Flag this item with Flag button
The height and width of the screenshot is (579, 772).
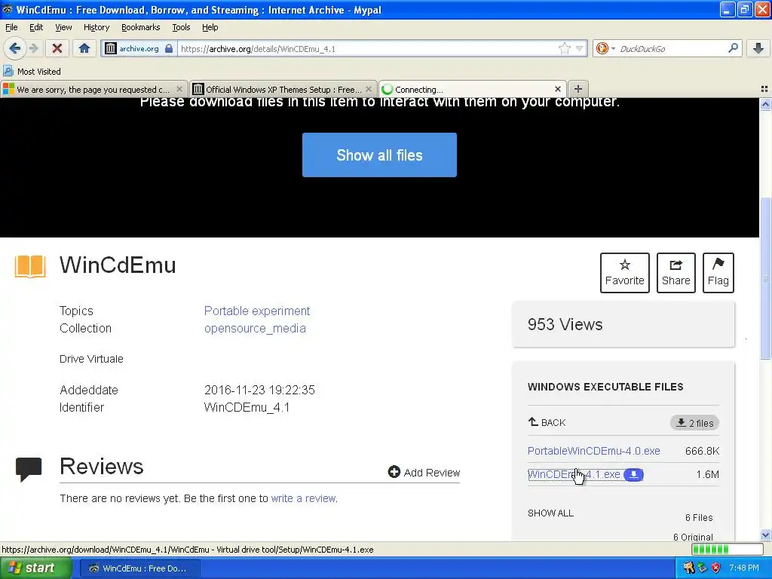(x=718, y=273)
